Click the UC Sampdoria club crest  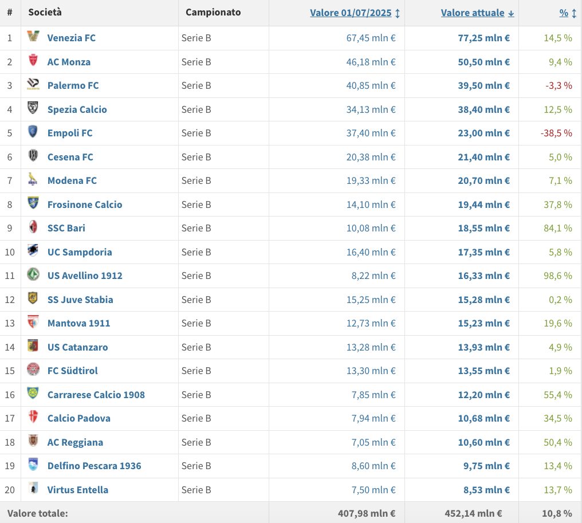point(33,250)
